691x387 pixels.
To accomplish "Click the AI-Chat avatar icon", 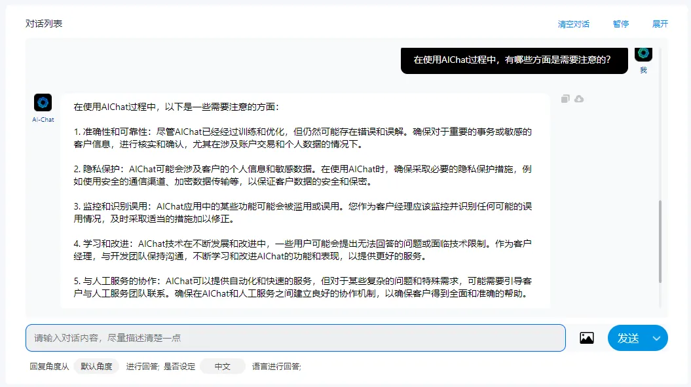I will coord(43,102).
